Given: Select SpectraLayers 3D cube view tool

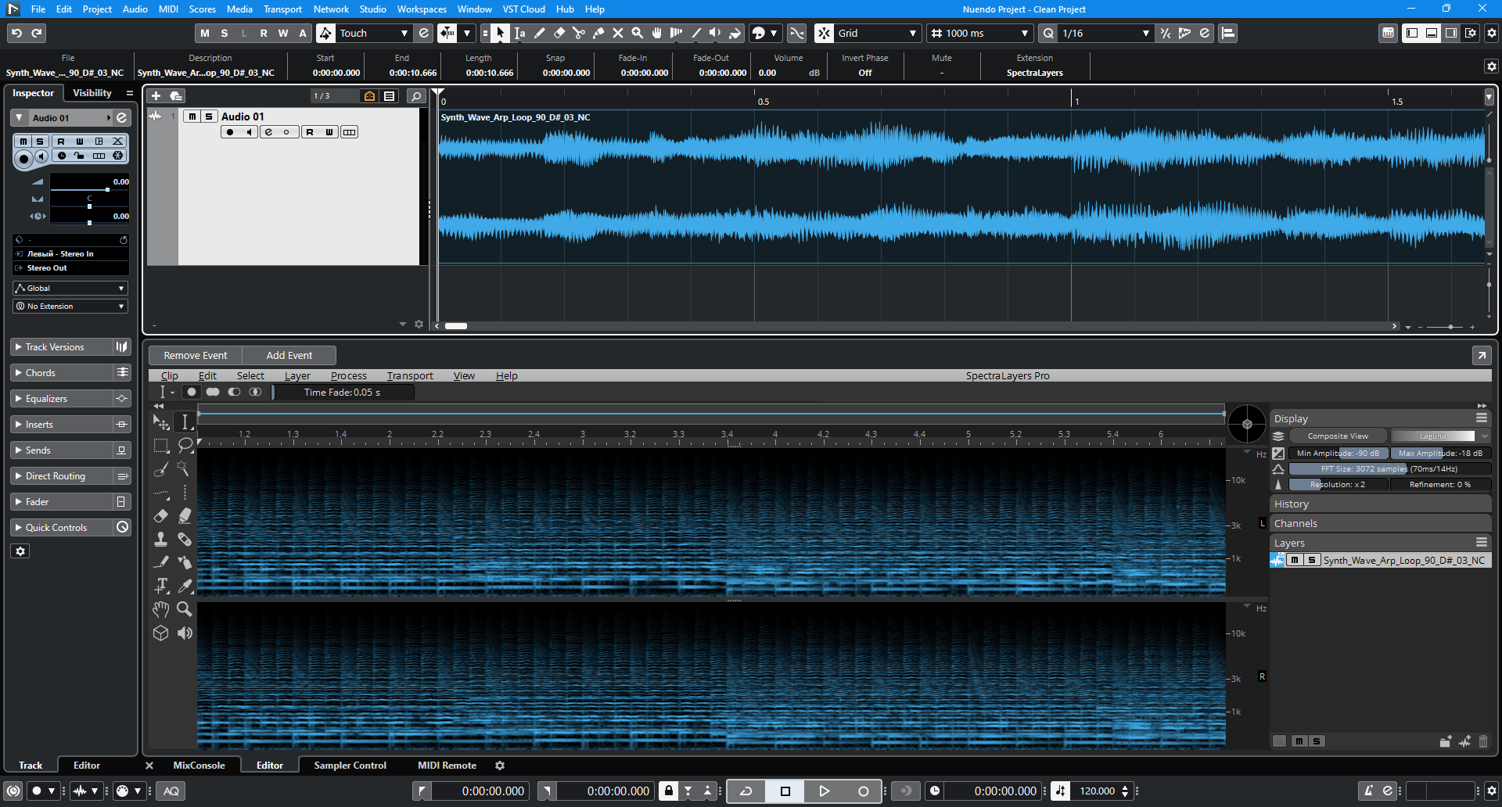Looking at the screenshot, I should [161, 633].
